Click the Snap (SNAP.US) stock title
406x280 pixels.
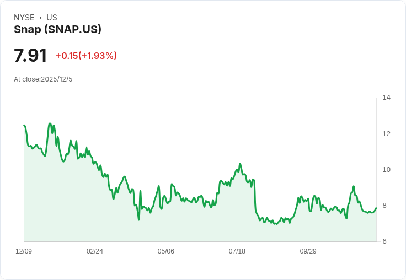[57, 30]
